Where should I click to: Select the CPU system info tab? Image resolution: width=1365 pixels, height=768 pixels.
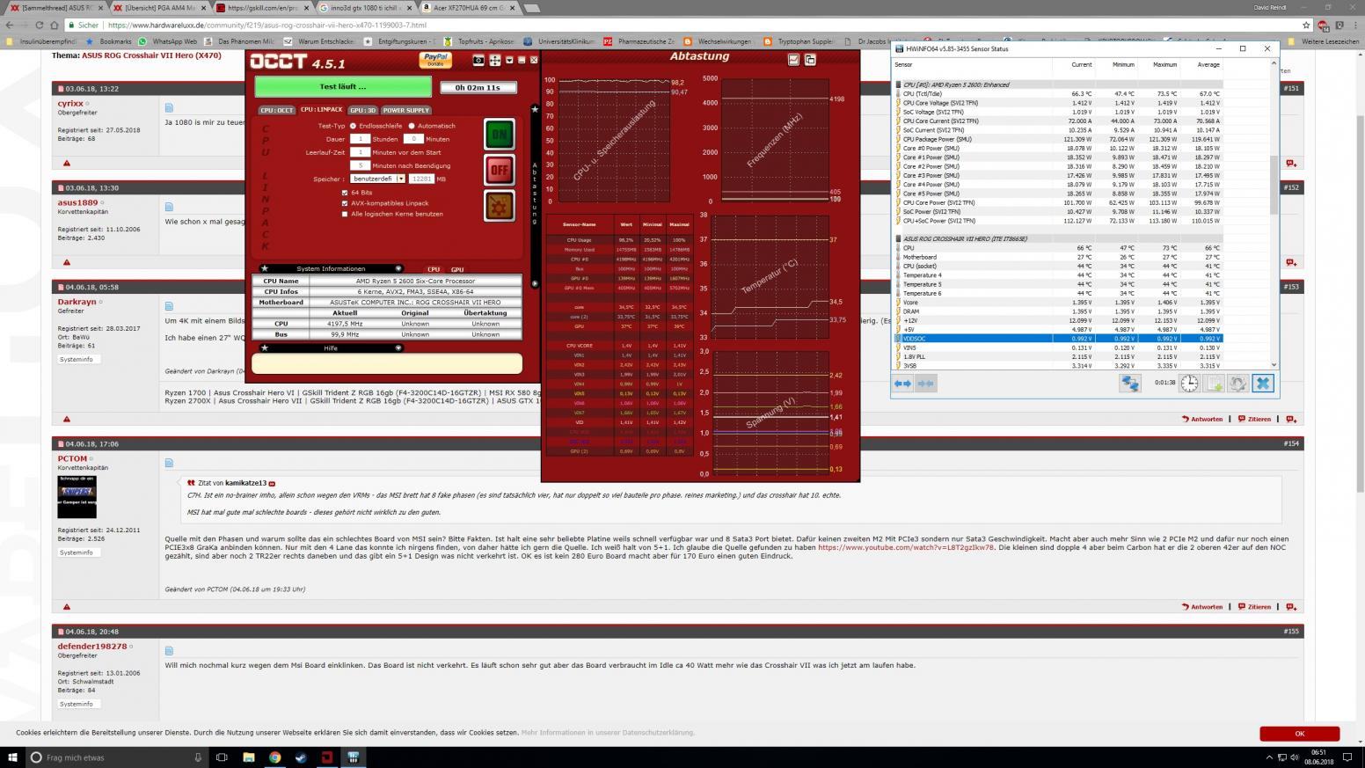click(434, 269)
